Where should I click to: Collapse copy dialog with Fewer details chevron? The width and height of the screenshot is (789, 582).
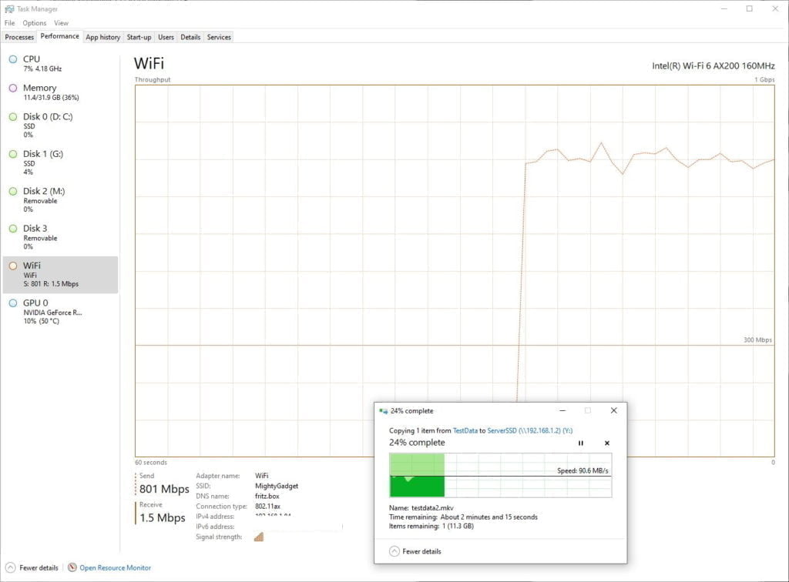click(x=394, y=551)
